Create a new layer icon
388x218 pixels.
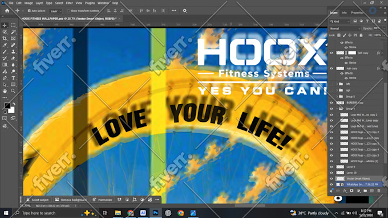pos(372,191)
